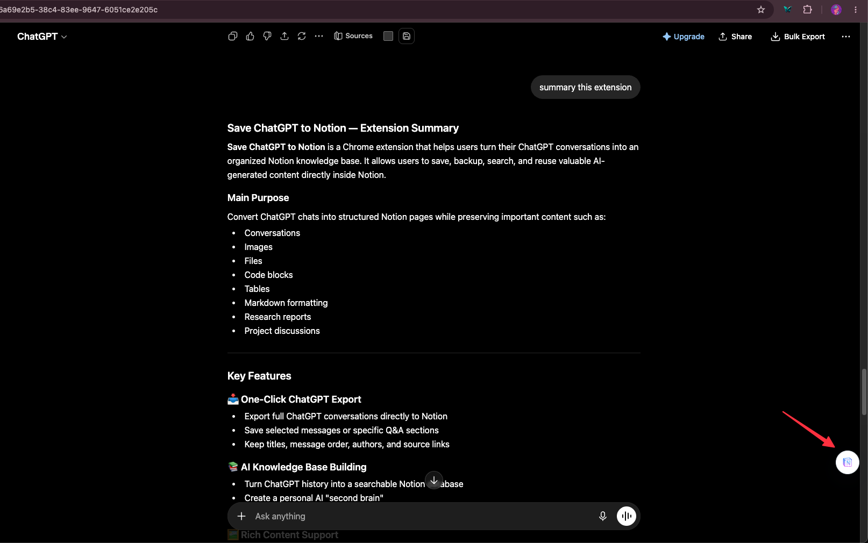Click the save-to-Notion floppy disk icon
Viewport: 868px width, 543px height.
point(407,36)
